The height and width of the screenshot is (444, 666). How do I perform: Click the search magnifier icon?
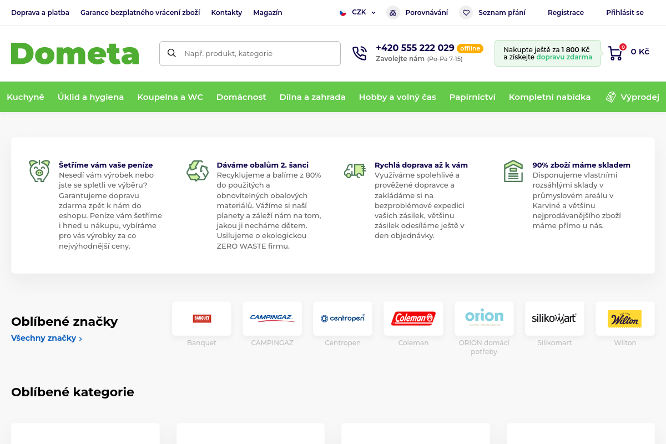[171, 53]
